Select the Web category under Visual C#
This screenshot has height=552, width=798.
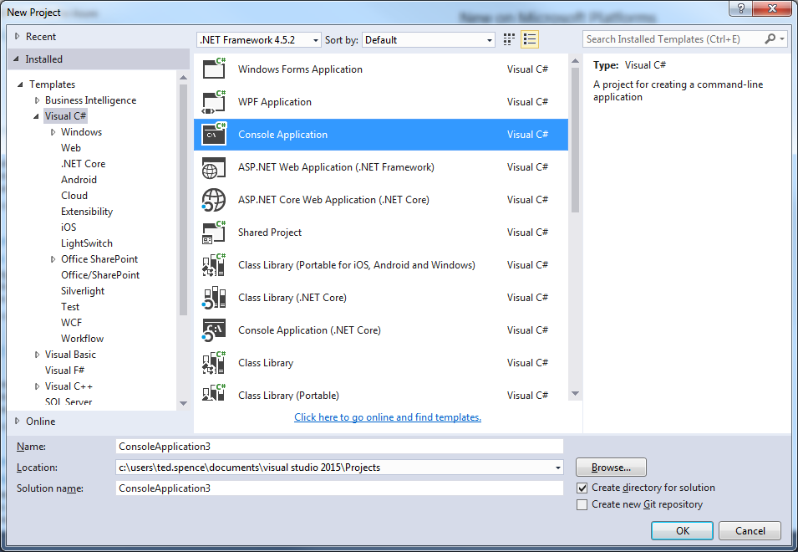point(71,148)
